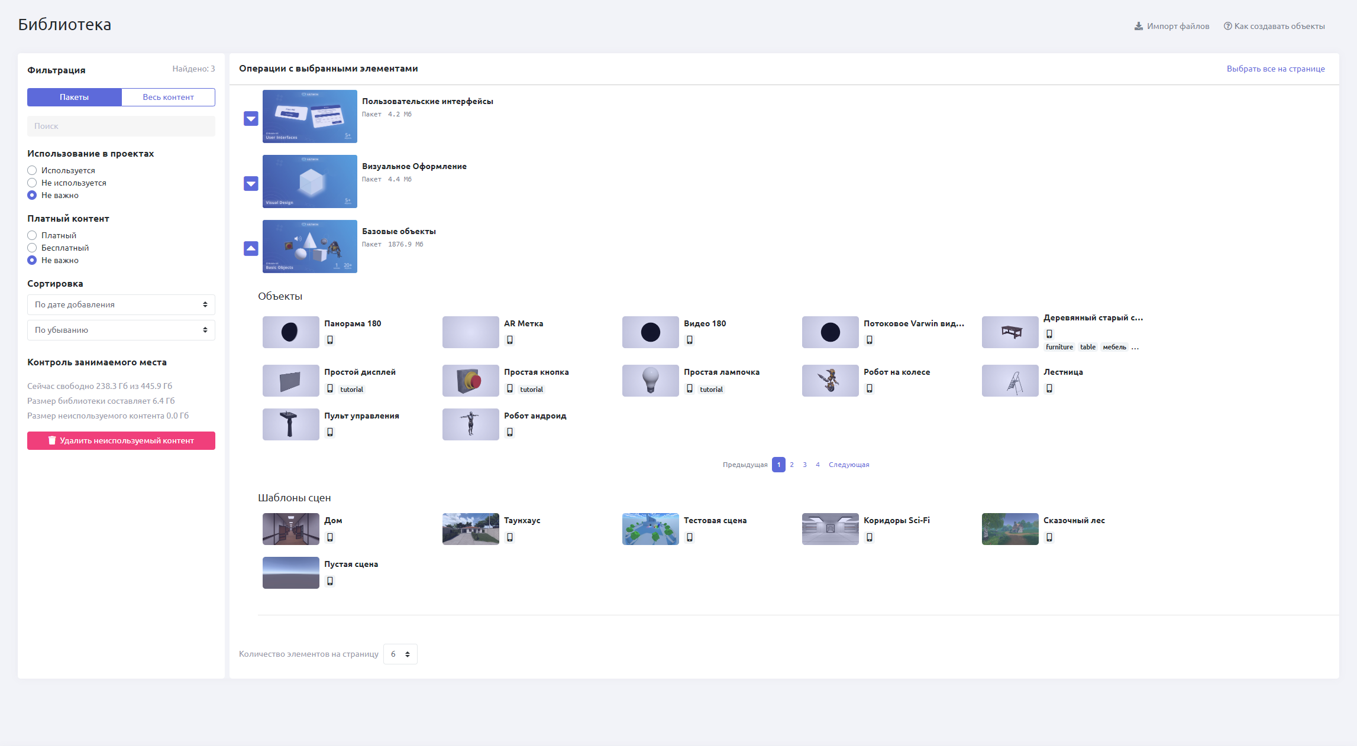The image size is (1357, 746).
Task: Click the mobile icon under Робот на колесе
Action: [x=870, y=388]
